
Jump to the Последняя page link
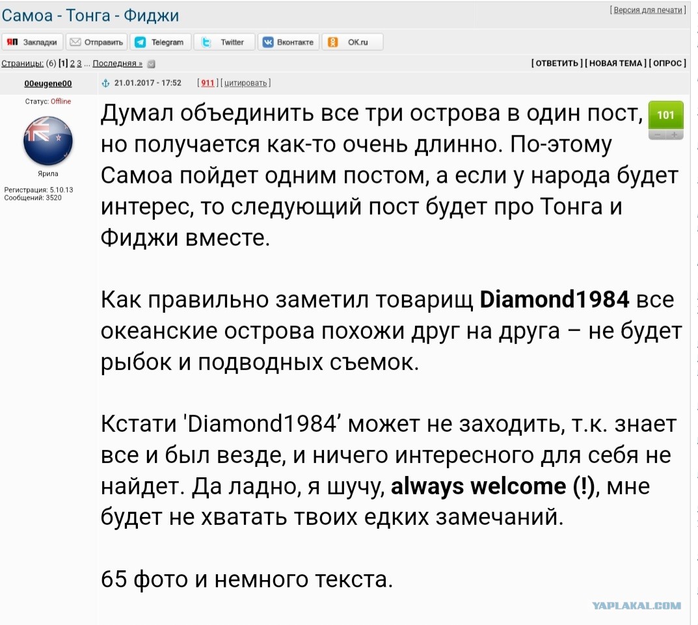click(x=118, y=63)
